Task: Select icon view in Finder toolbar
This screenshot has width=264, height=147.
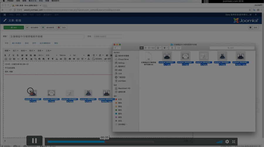Action: tap(142, 48)
